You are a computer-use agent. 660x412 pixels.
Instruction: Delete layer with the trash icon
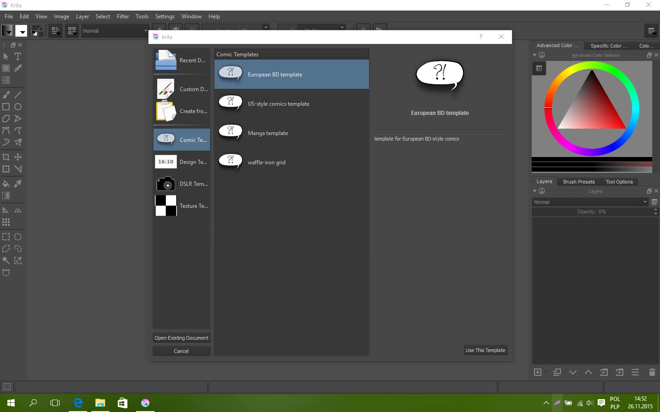[x=652, y=372]
